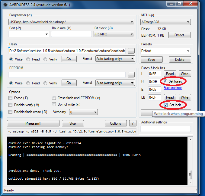The image size is (205, 196).
Task: Browse for an EEPROM file
Action: point(131,75)
